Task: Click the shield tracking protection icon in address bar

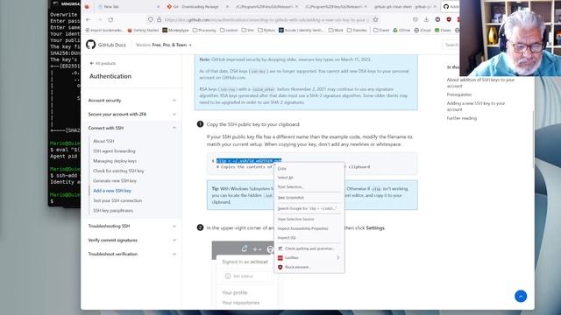Action: click(151, 19)
